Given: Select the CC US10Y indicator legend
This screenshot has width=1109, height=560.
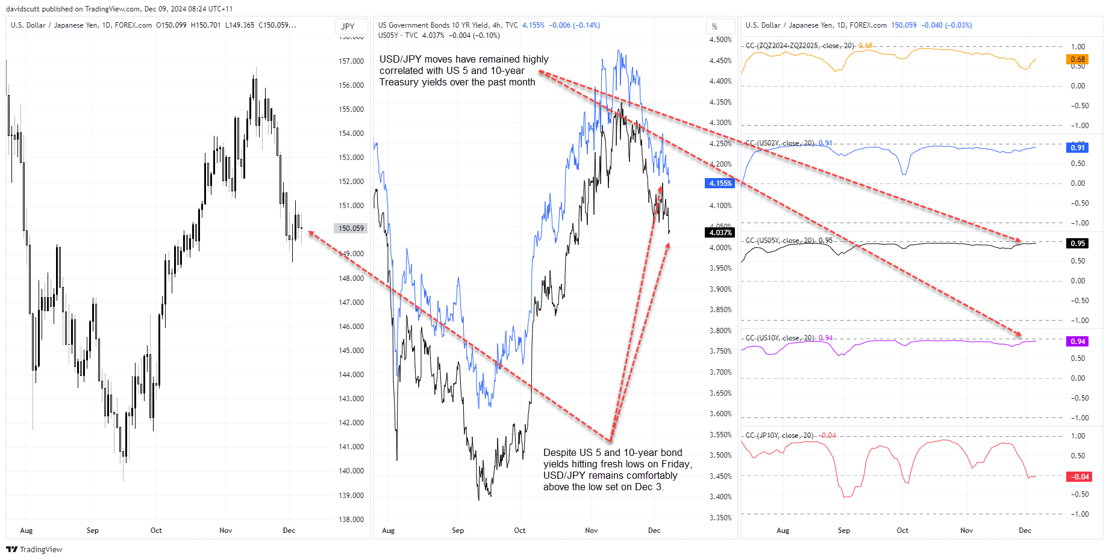Looking at the screenshot, I should click(789, 338).
